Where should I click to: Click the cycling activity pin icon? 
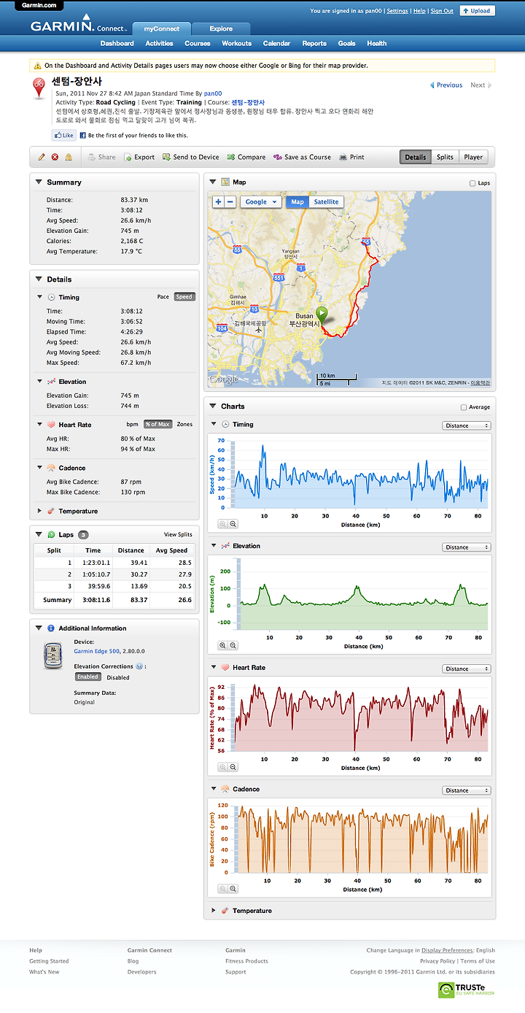click(39, 89)
